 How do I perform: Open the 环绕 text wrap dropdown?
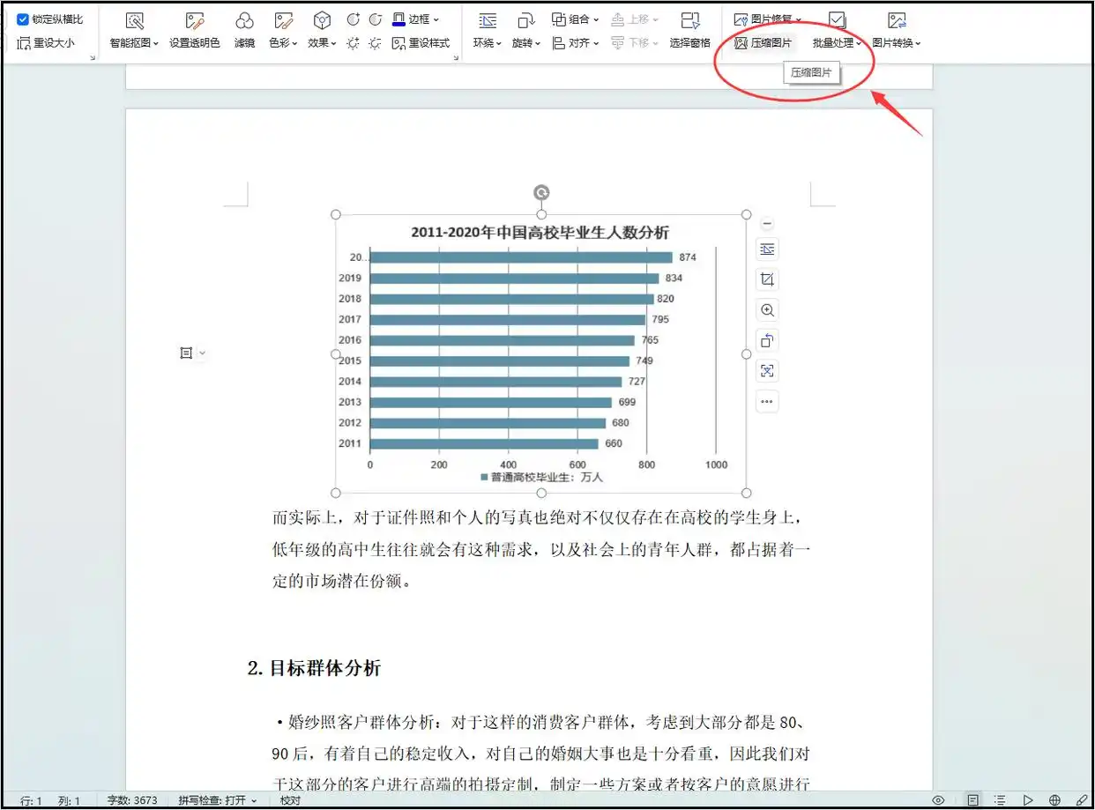tap(487, 43)
